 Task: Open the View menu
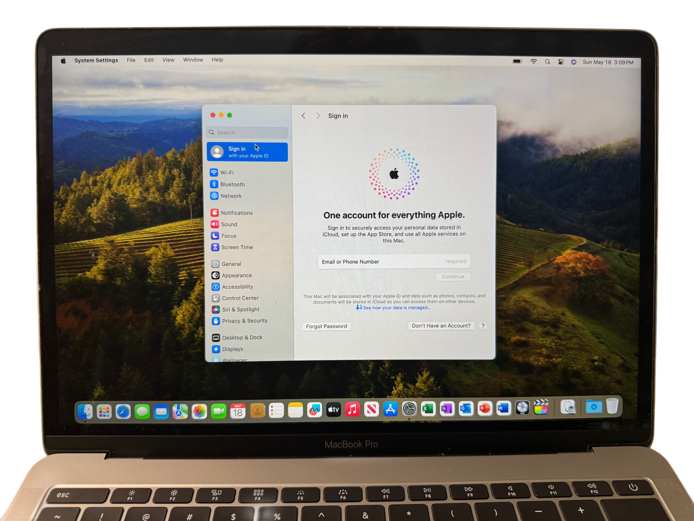[168, 60]
